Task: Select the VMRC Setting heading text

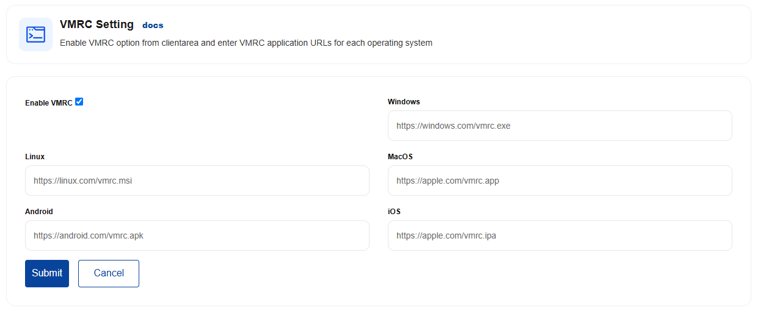Action: [97, 24]
